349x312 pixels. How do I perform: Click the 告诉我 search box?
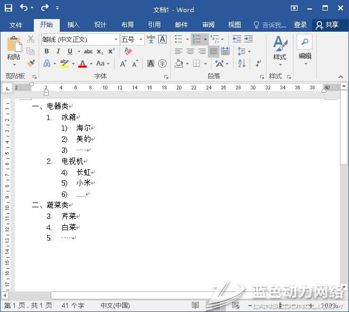click(270, 25)
